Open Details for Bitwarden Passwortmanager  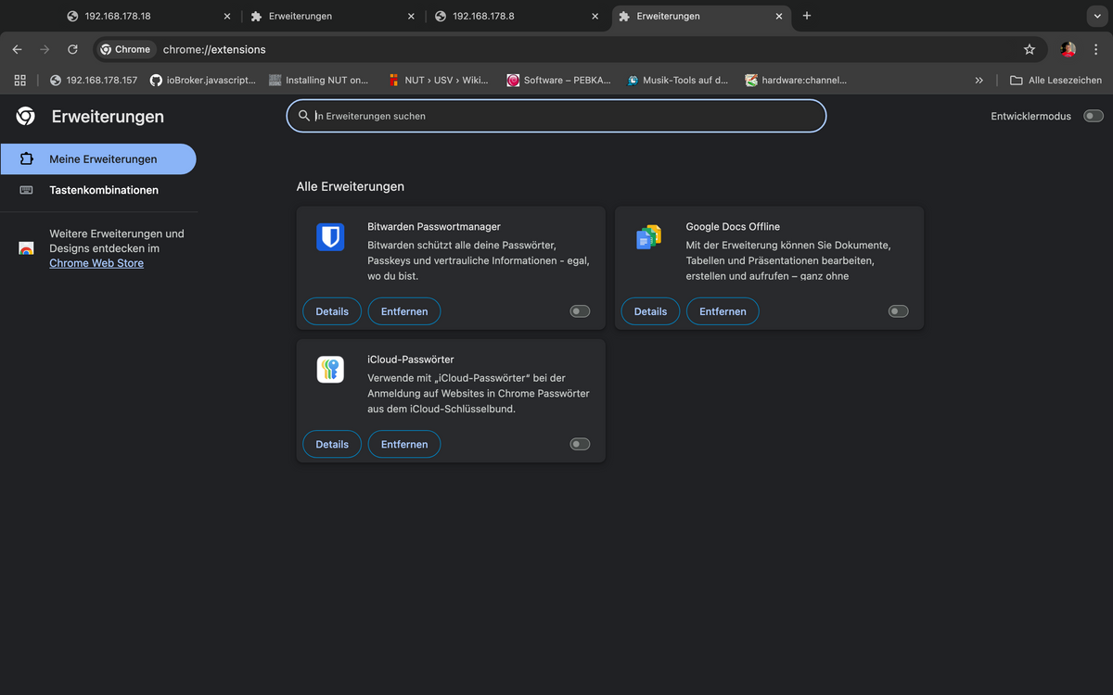332,311
